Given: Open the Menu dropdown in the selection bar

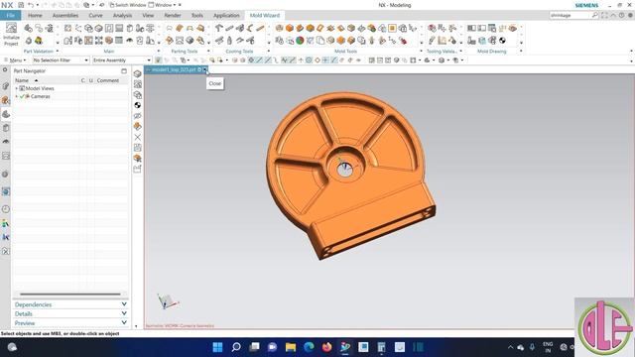Looking at the screenshot, I should click(x=15, y=60).
